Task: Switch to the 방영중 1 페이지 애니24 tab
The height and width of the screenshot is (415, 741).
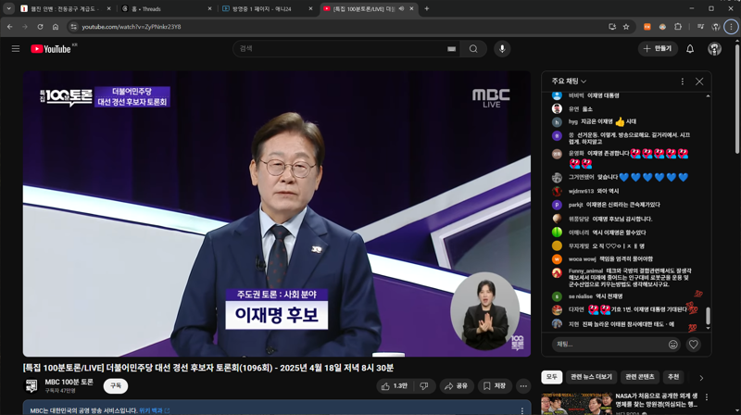Action: click(x=267, y=8)
